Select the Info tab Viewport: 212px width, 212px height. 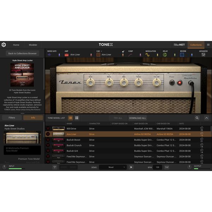pyautogui.click(x=33, y=118)
